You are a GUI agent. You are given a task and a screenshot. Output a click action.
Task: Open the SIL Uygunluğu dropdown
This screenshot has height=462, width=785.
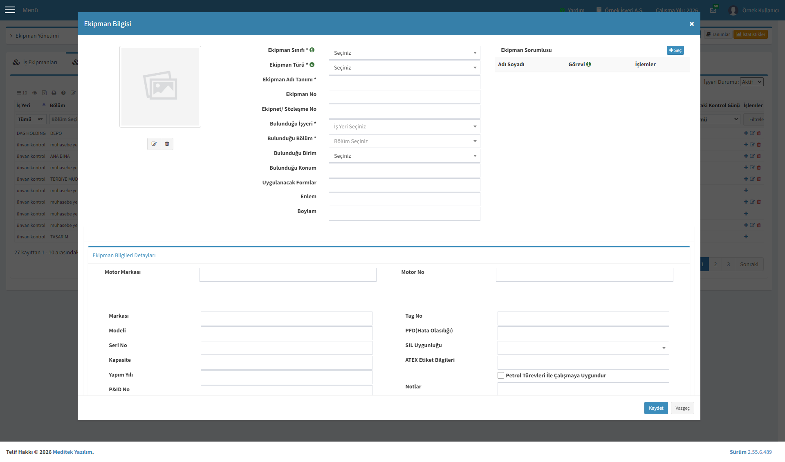click(x=583, y=348)
